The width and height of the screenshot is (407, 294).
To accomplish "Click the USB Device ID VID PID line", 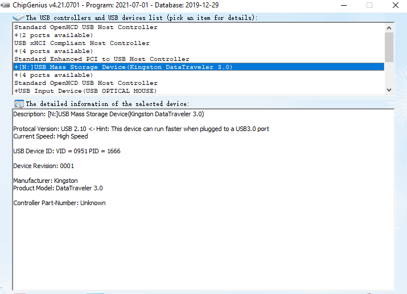I will coord(67,151).
